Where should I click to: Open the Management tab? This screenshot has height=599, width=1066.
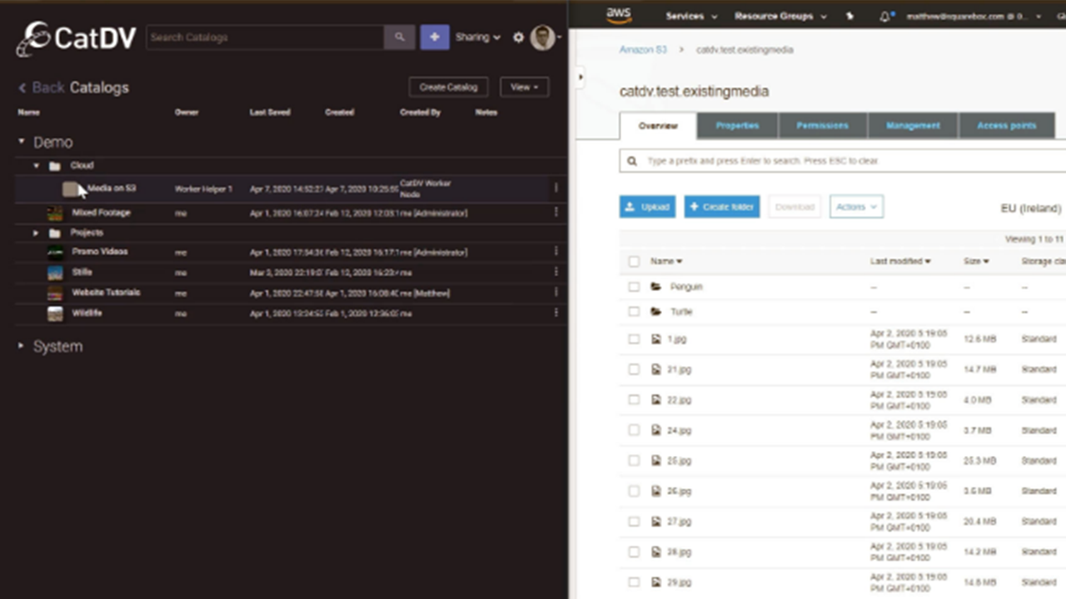point(913,126)
